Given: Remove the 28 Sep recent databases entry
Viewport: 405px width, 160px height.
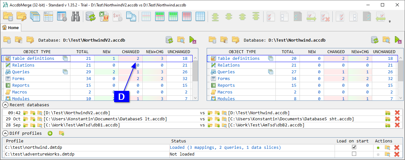Looking at the screenshot, I should point(397,125).
